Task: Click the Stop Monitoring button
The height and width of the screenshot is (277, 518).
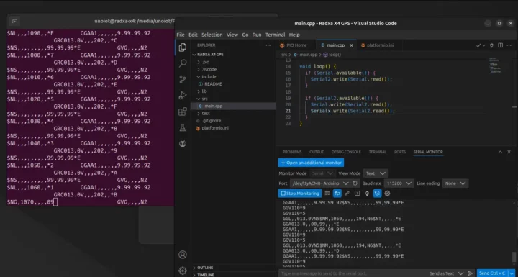Action: coord(300,193)
